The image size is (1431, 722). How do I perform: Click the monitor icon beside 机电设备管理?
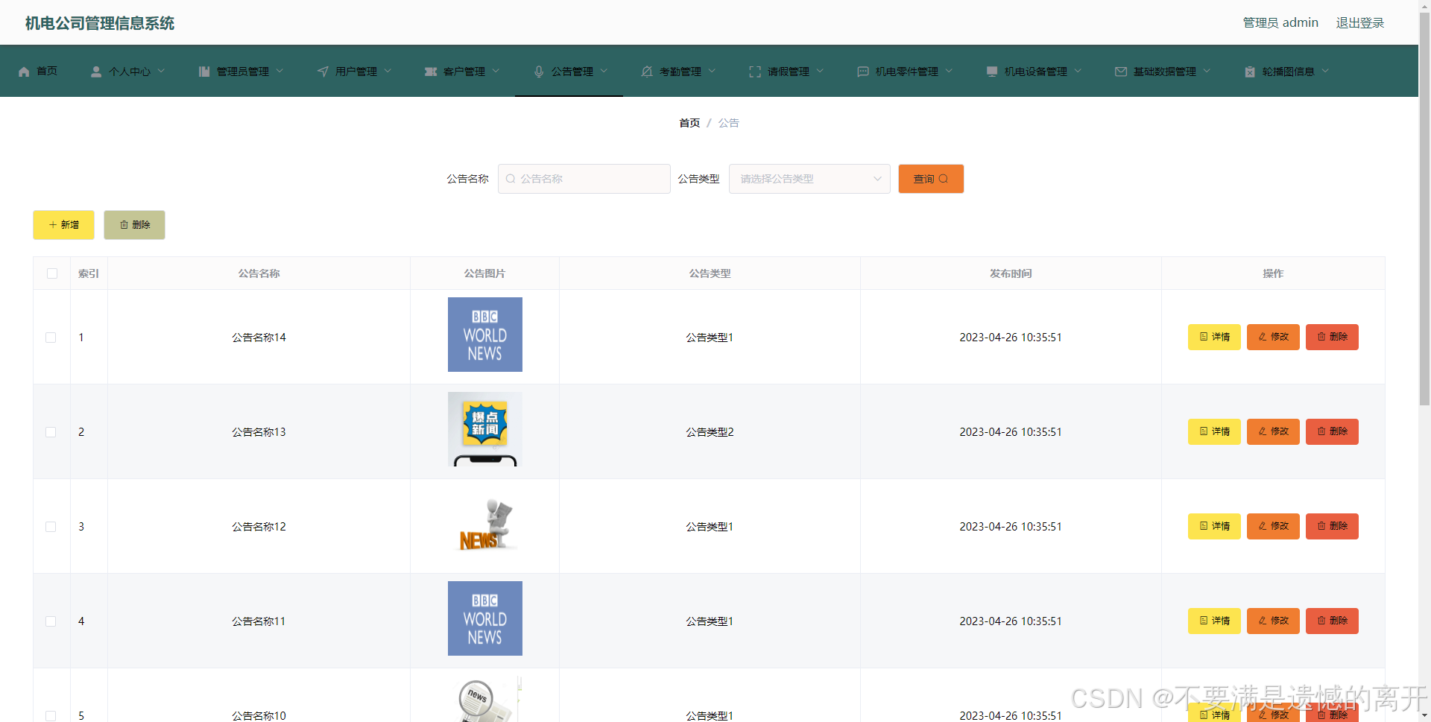(x=992, y=72)
